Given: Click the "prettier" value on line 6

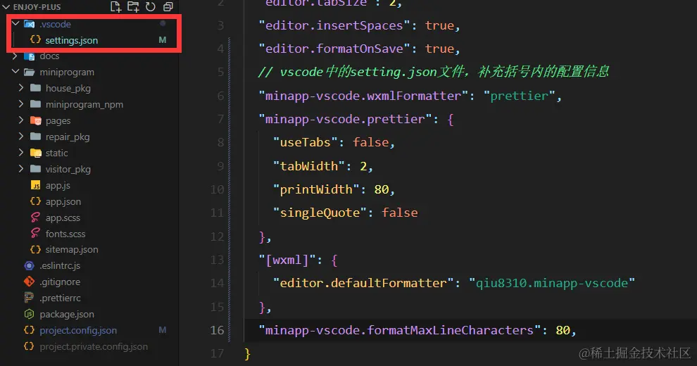Looking at the screenshot, I should 519,96.
